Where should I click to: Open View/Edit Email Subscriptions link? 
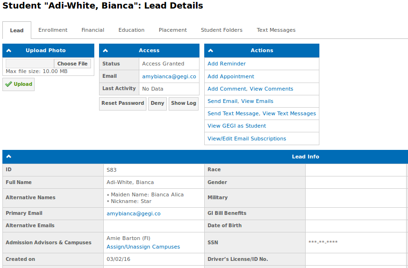click(247, 139)
